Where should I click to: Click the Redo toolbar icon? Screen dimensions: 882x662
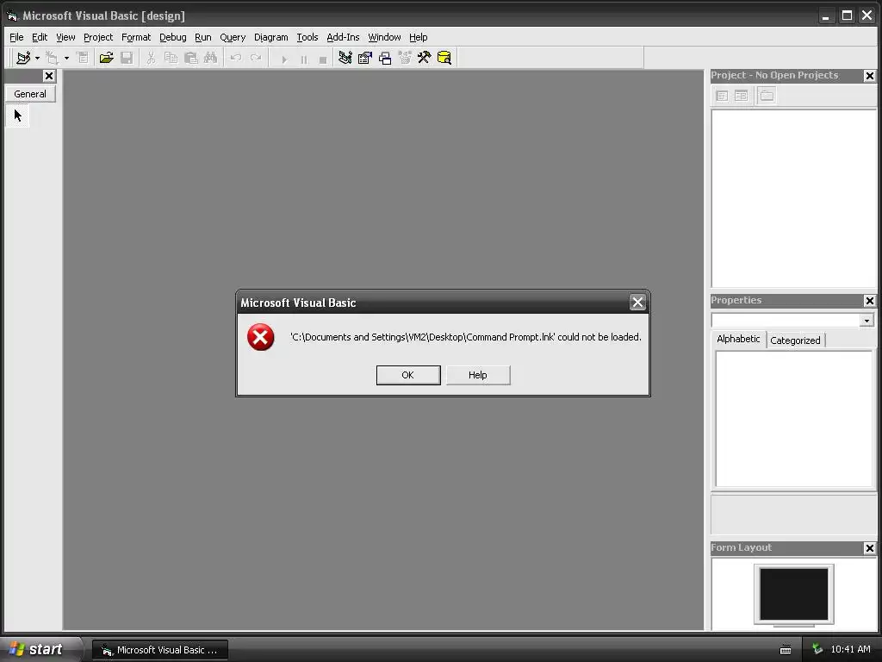click(256, 58)
